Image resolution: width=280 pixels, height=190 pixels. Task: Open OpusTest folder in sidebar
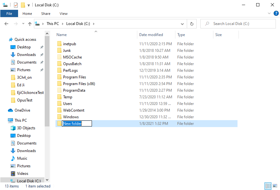25,100
